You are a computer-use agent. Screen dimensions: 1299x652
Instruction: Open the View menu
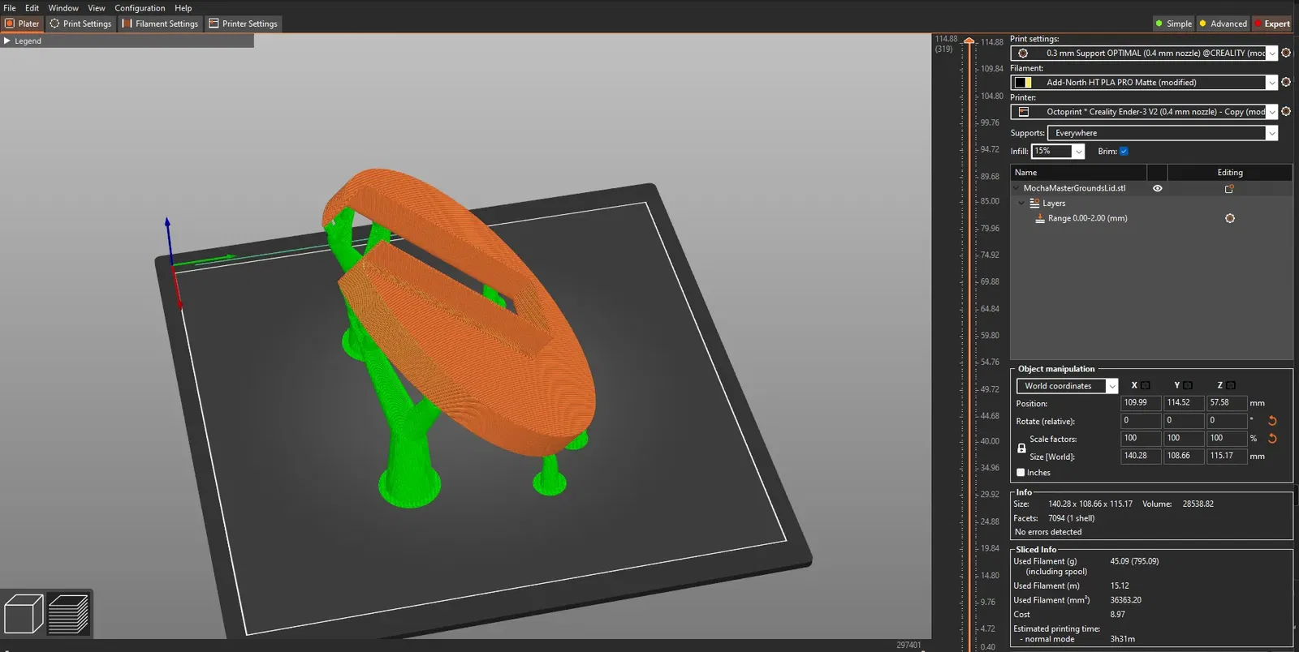tap(97, 8)
